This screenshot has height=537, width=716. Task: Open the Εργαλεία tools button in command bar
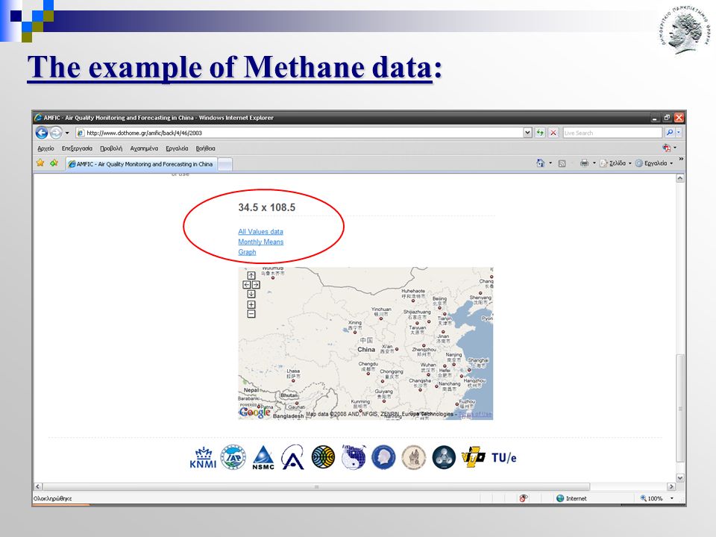(x=654, y=163)
